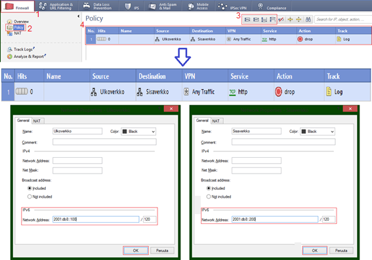Click the Log track icon in small table

tap(339, 39)
